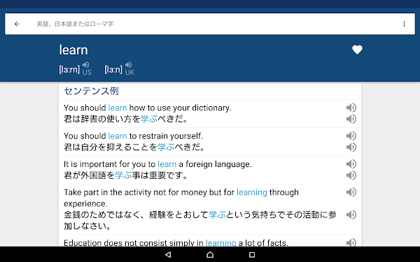Viewport: 420px width, 262px height.
Task: Tap highlighted 学ぶ in 辞書の使い方 sentence
Action: pos(149,119)
